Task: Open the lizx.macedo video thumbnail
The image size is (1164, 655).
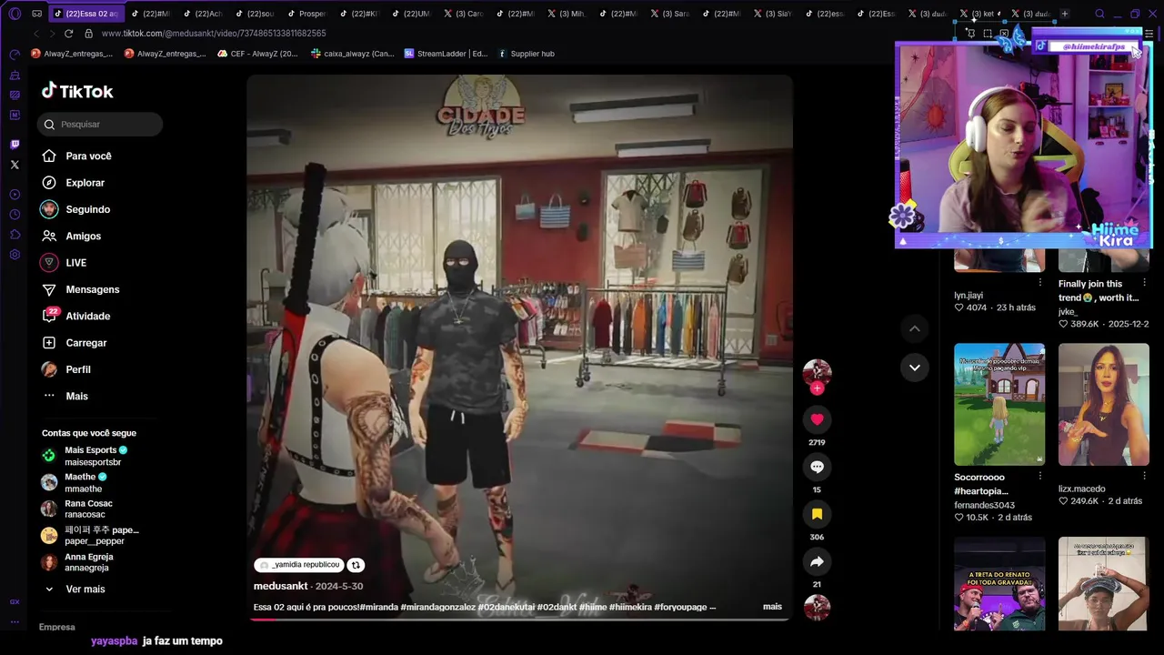Action: click(1104, 404)
